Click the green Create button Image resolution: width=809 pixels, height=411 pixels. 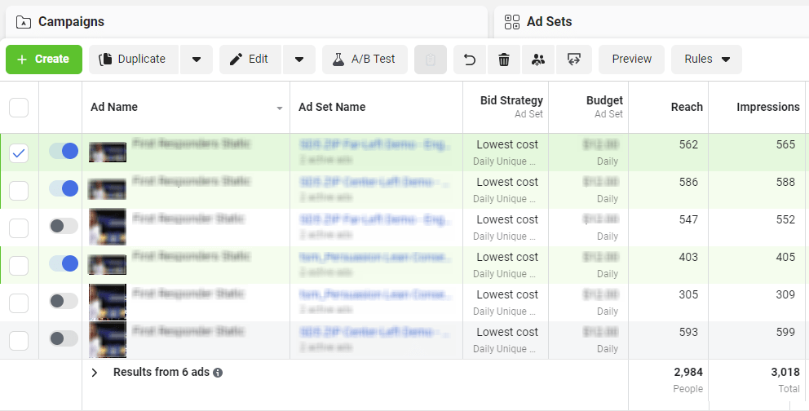(44, 60)
